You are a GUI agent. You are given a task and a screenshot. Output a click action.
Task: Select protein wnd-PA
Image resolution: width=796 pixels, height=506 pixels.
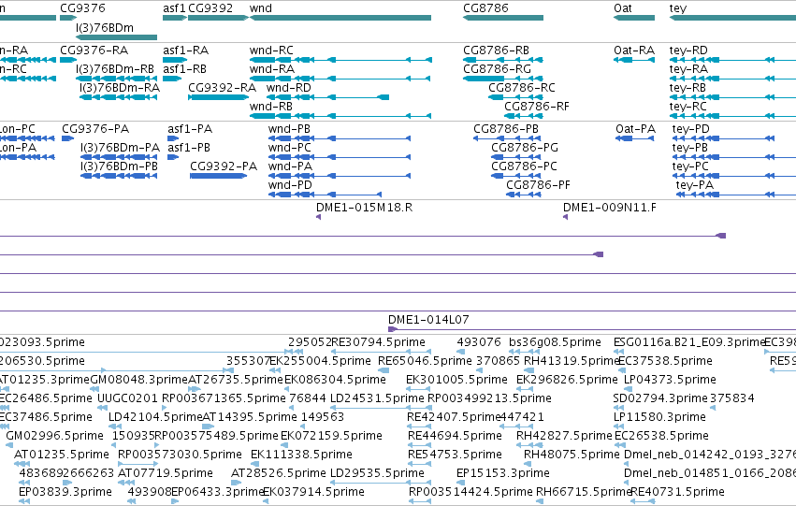tap(340, 176)
